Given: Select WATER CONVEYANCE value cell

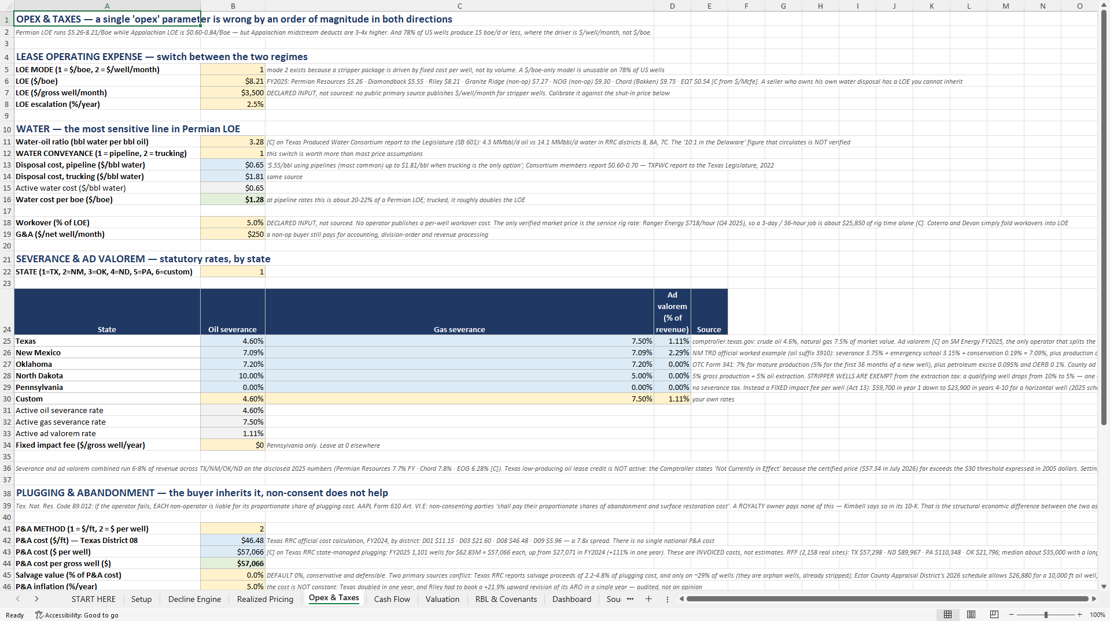Looking at the screenshot, I should click(x=233, y=153).
